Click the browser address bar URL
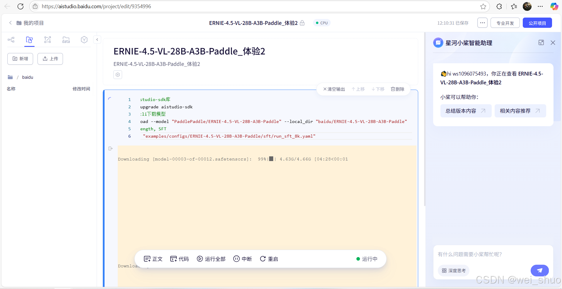562x289 pixels. [96, 6]
